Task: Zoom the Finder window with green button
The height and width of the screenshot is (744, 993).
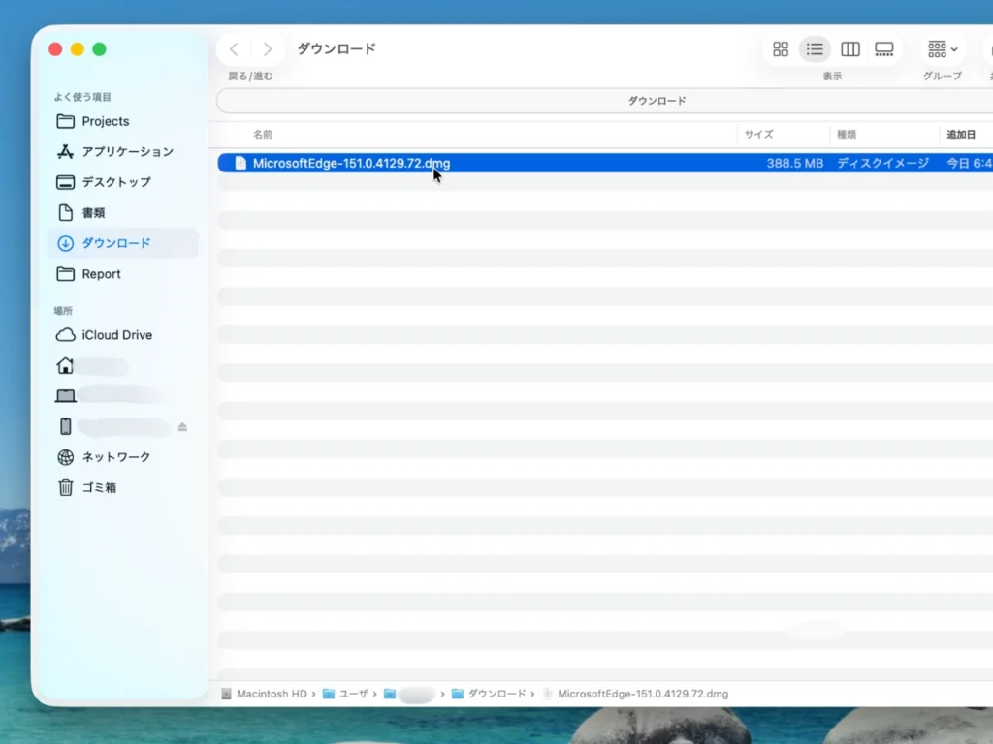Action: point(100,49)
